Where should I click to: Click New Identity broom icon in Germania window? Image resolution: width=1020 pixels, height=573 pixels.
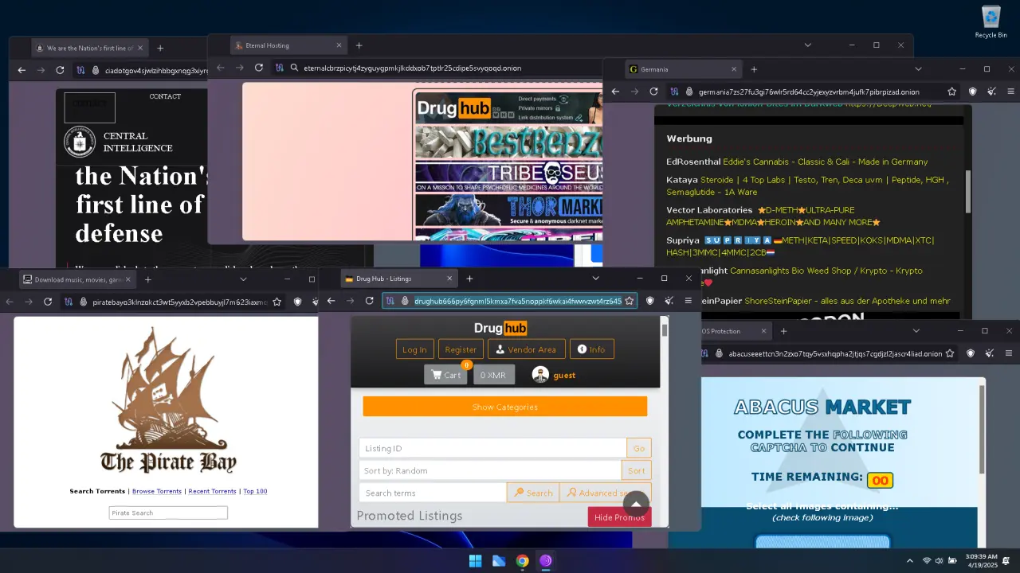992,92
